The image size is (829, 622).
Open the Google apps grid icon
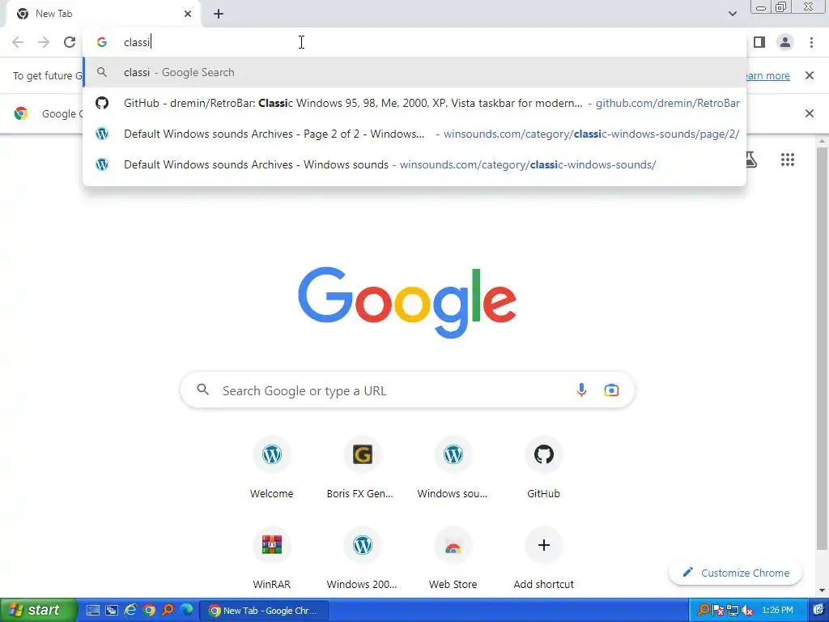(787, 160)
